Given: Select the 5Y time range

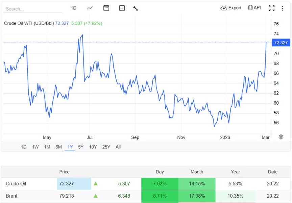Looking at the screenshot, I should pyautogui.click(x=81, y=147).
